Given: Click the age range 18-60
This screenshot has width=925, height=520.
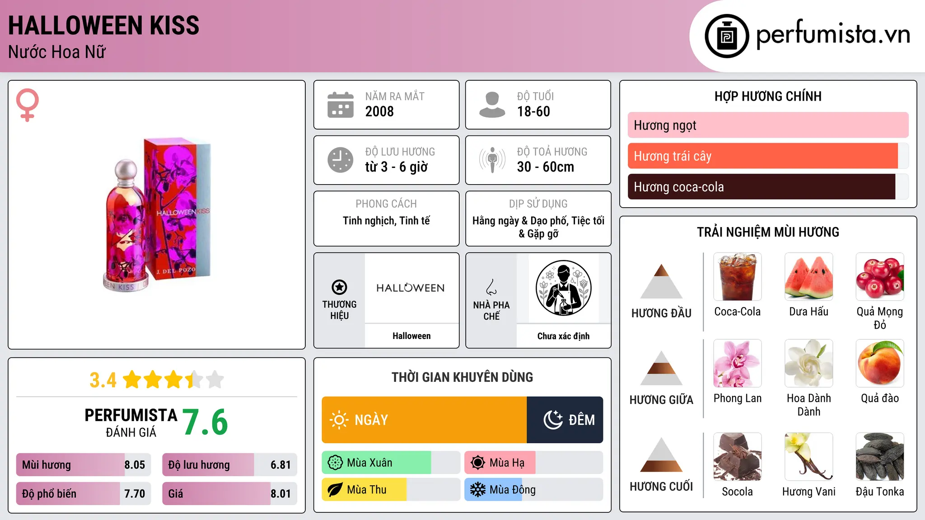Looking at the screenshot, I should 533,111.
